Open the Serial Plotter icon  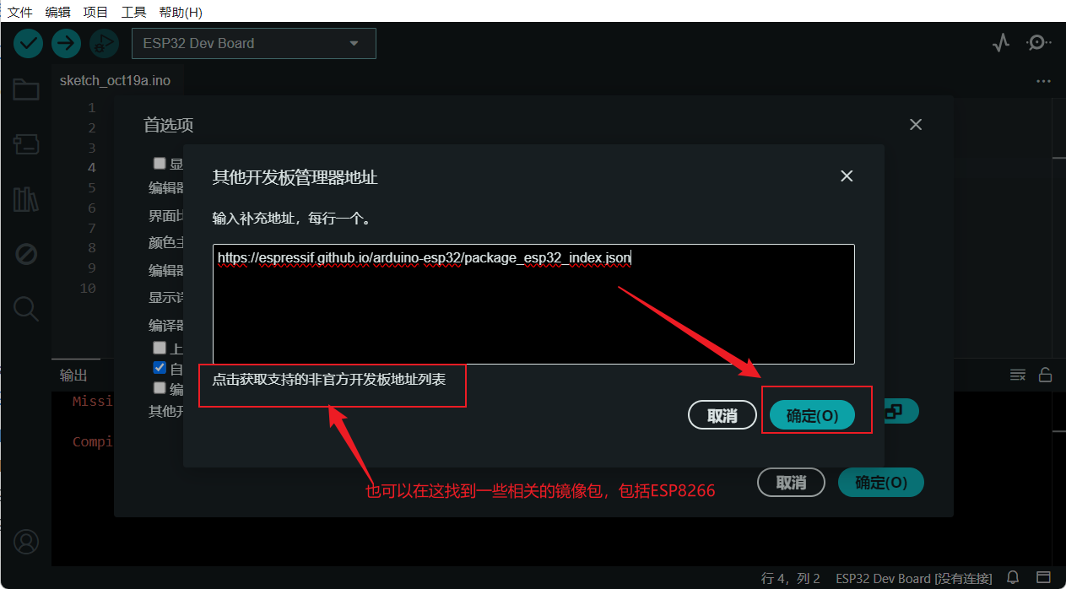coord(1001,42)
